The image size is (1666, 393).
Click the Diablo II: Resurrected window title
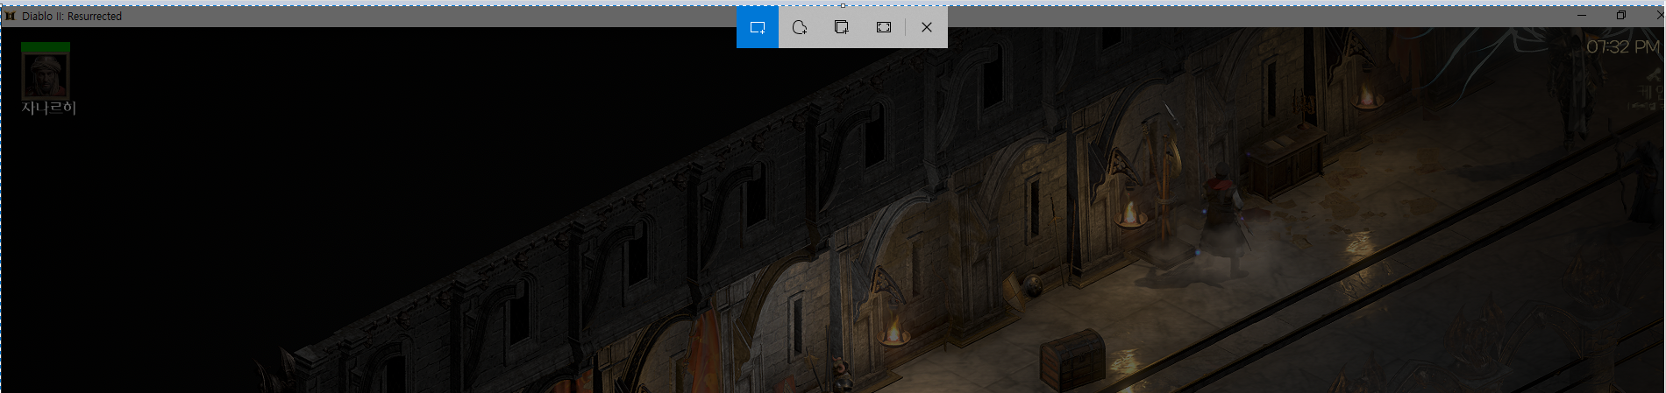[72, 16]
